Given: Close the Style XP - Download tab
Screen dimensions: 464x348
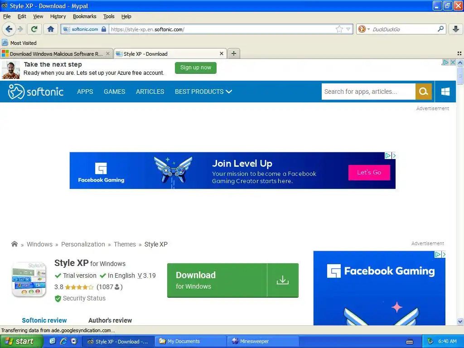Looking at the screenshot, I should (x=221, y=53).
